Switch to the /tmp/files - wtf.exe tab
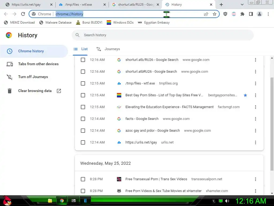The image size is (274, 206). pos(79,5)
